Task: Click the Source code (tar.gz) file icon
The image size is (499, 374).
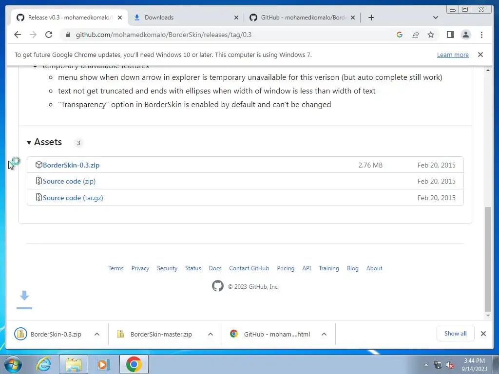Action: pyautogui.click(x=39, y=198)
